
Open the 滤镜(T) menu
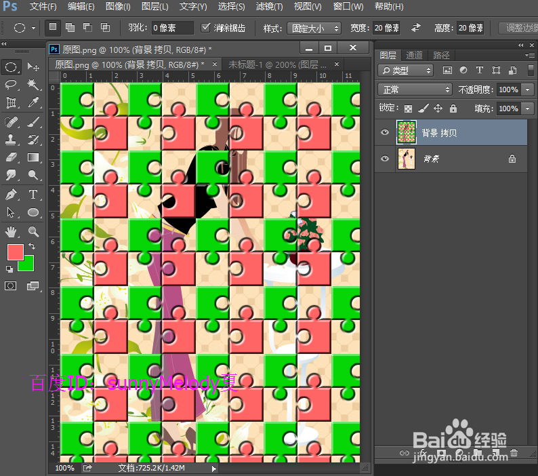click(x=270, y=7)
